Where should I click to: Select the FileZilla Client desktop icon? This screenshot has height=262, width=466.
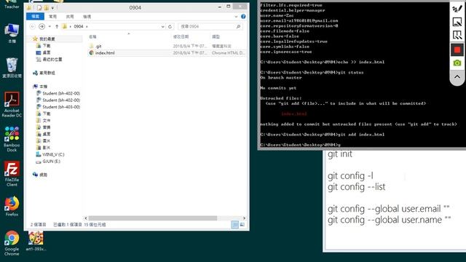tap(12, 174)
